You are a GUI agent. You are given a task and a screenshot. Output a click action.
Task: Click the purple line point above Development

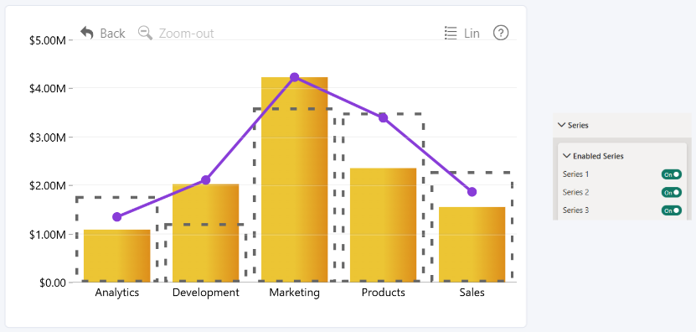point(205,180)
